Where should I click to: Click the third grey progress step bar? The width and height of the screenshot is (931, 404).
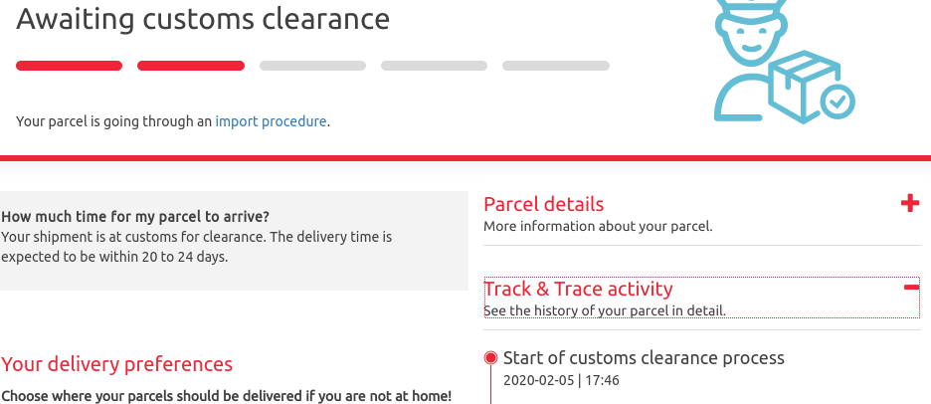coord(312,66)
